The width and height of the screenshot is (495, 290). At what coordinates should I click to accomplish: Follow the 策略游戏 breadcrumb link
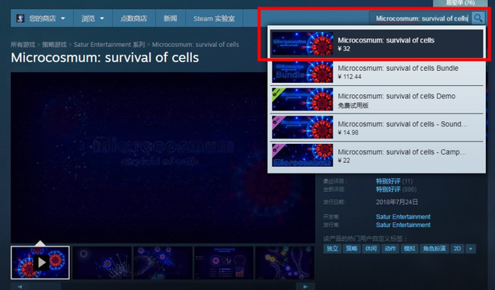click(x=54, y=44)
